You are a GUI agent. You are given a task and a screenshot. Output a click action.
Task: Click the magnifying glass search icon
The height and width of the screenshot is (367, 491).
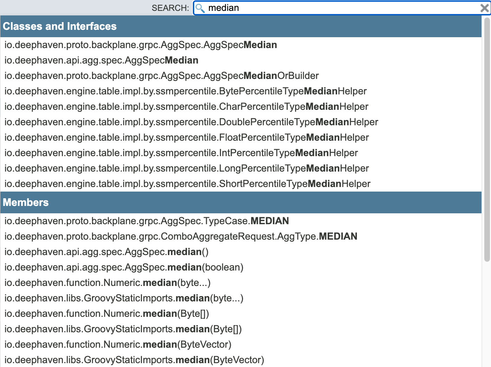coord(200,8)
